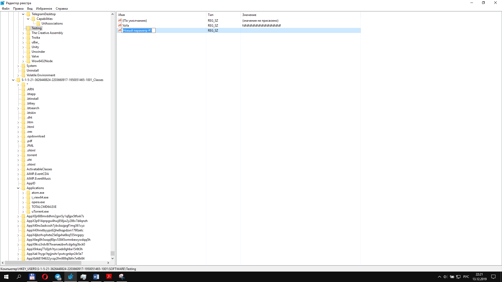Viewport: 502px width, 282px height.
Task: Click the tree pane horizontal scrollbar thumb
Action: click(43, 263)
